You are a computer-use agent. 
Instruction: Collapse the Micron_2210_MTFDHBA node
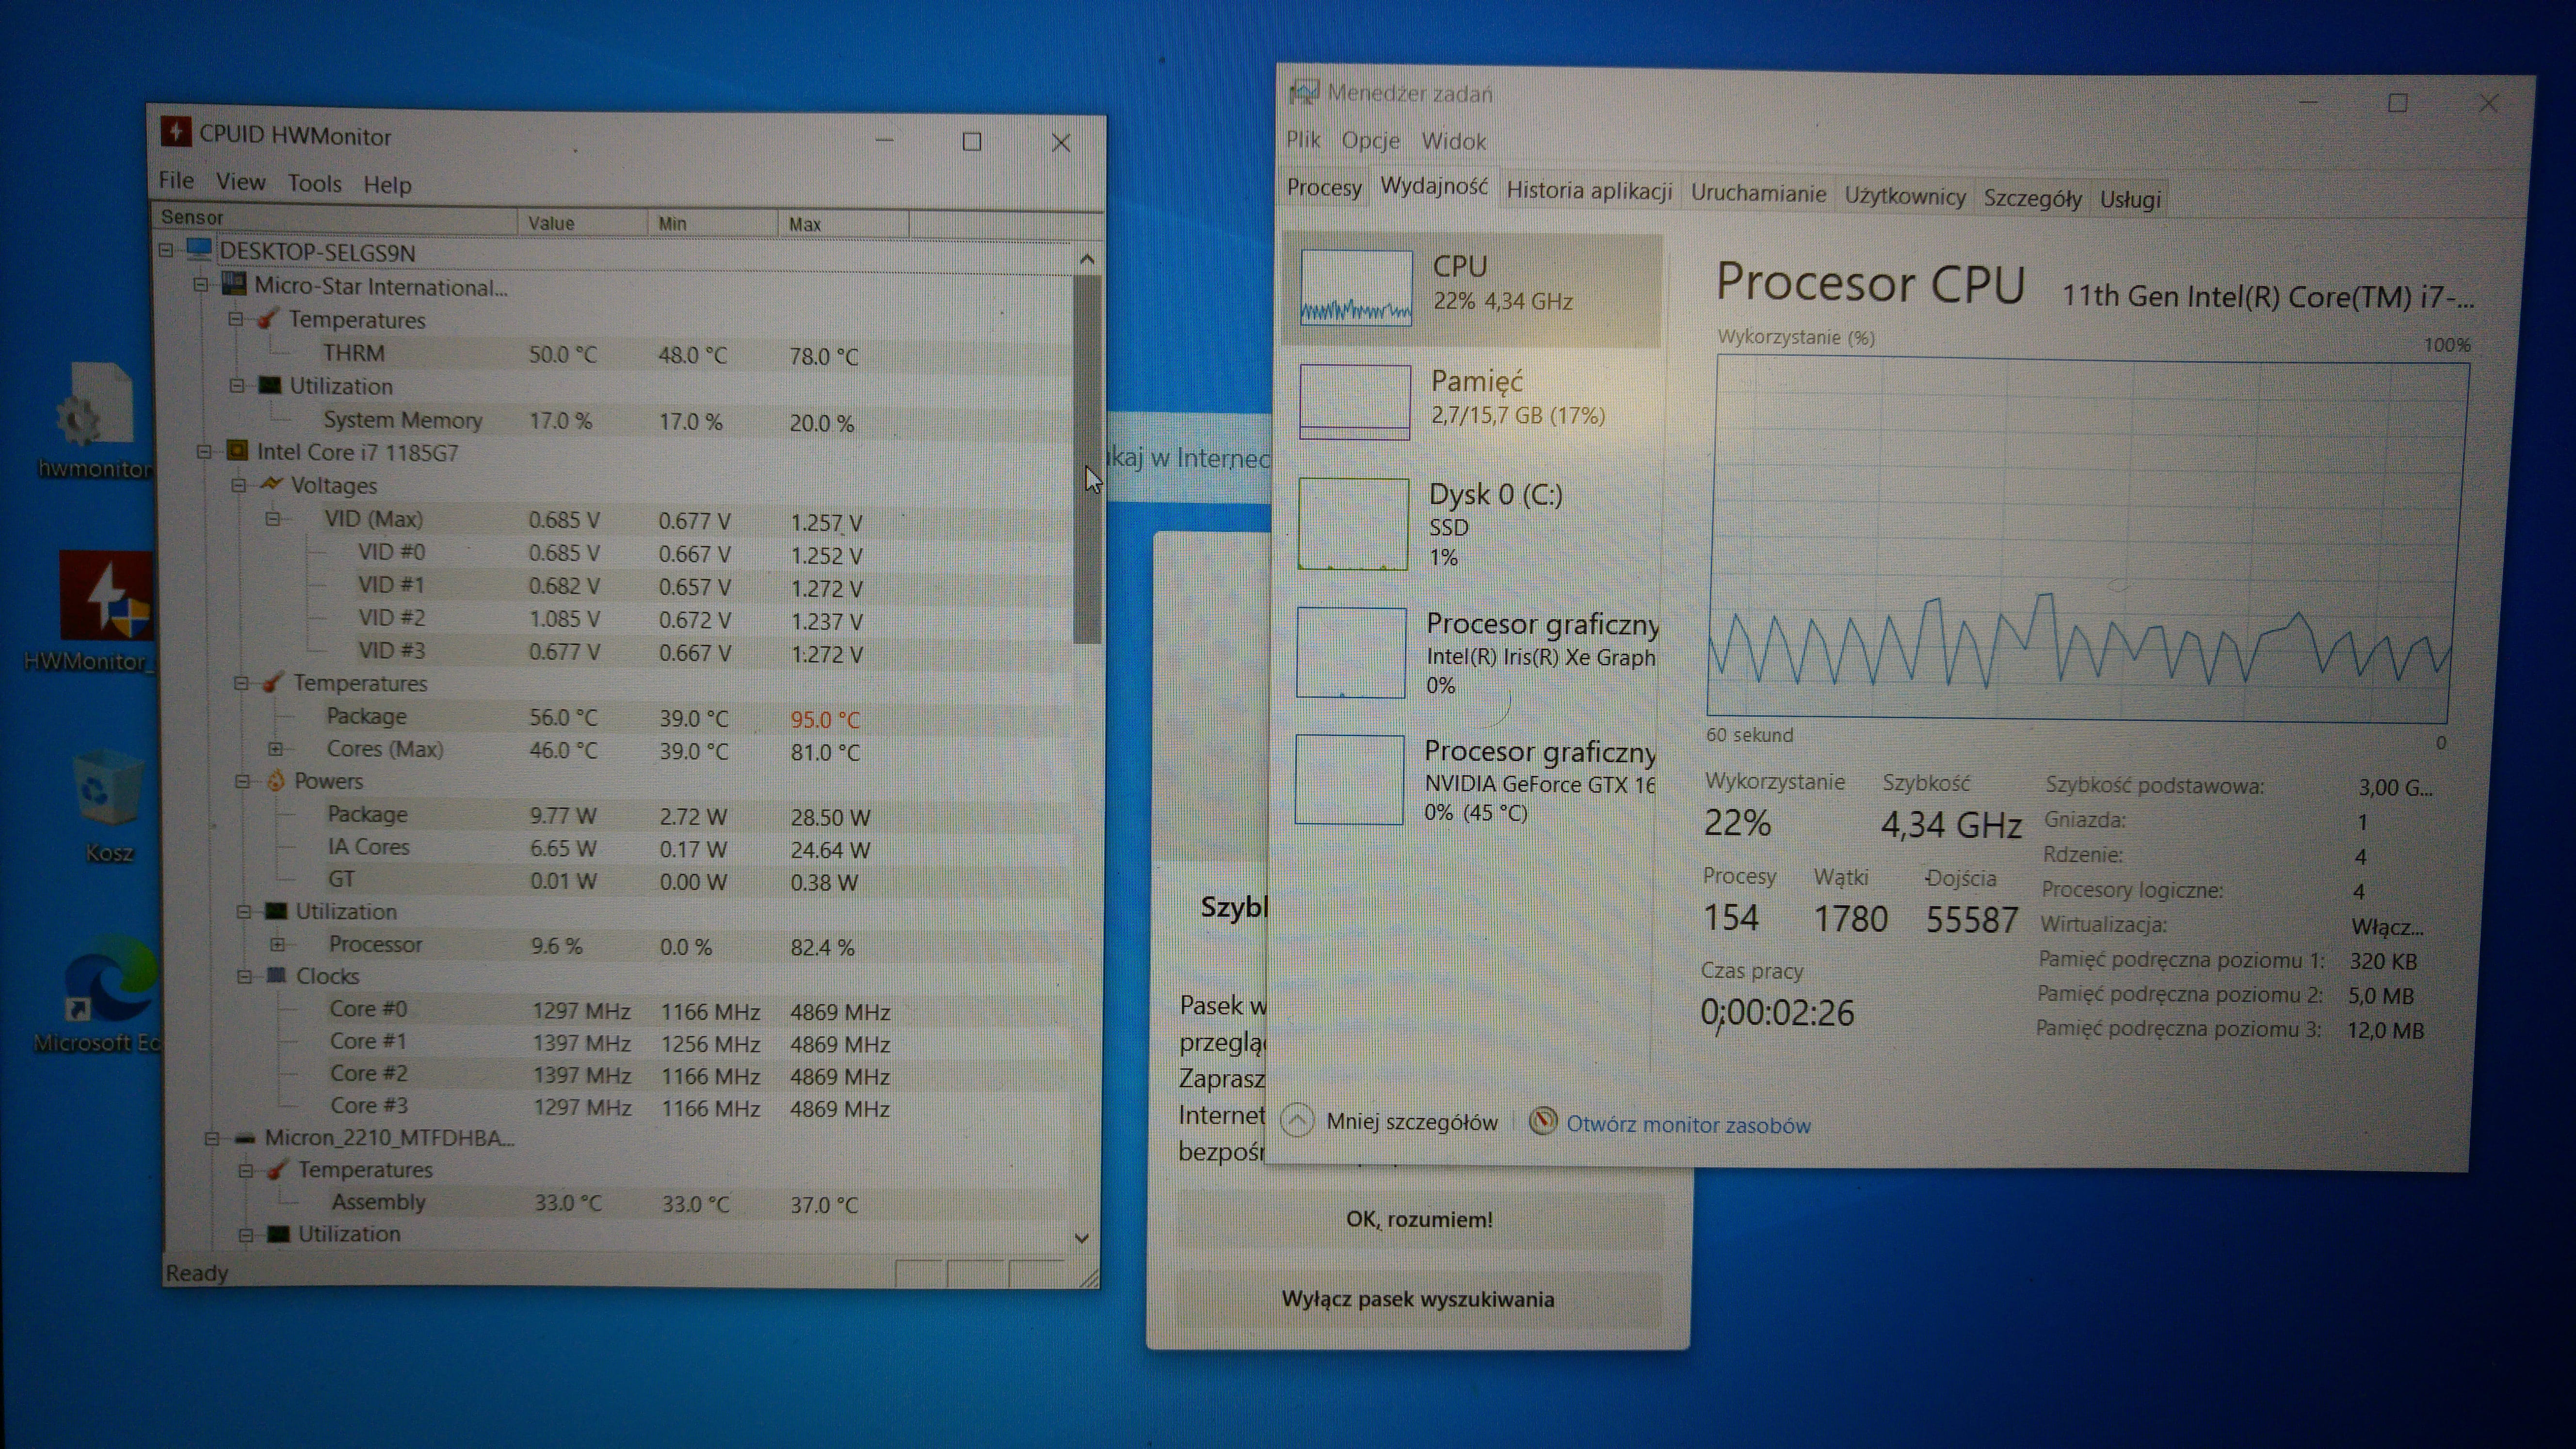coord(212,1138)
